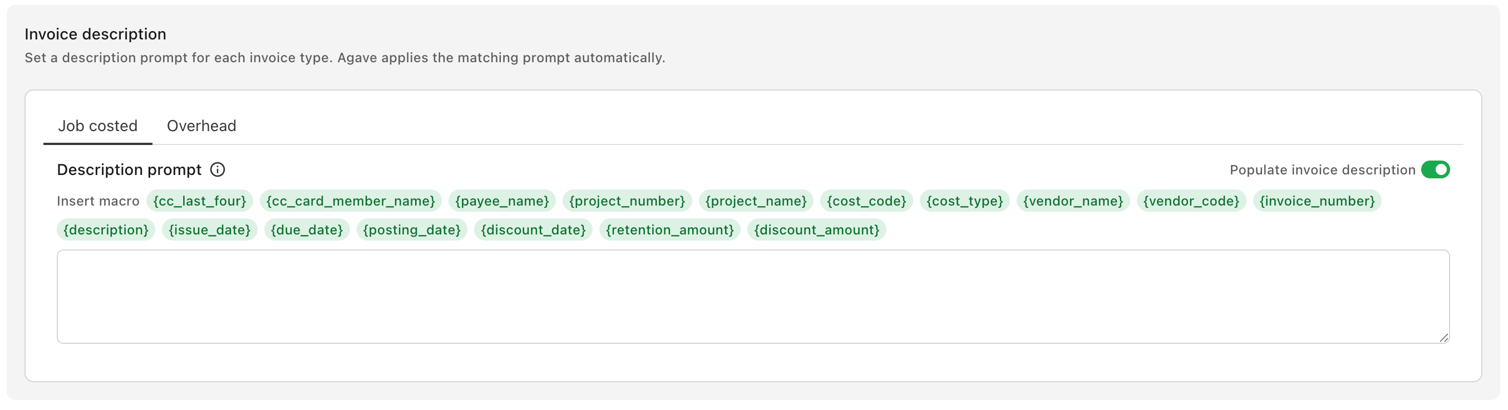Image resolution: width=1508 pixels, height=410 pixels.
Task: Insert the {project_name} macro
Action: click(756, 202)
